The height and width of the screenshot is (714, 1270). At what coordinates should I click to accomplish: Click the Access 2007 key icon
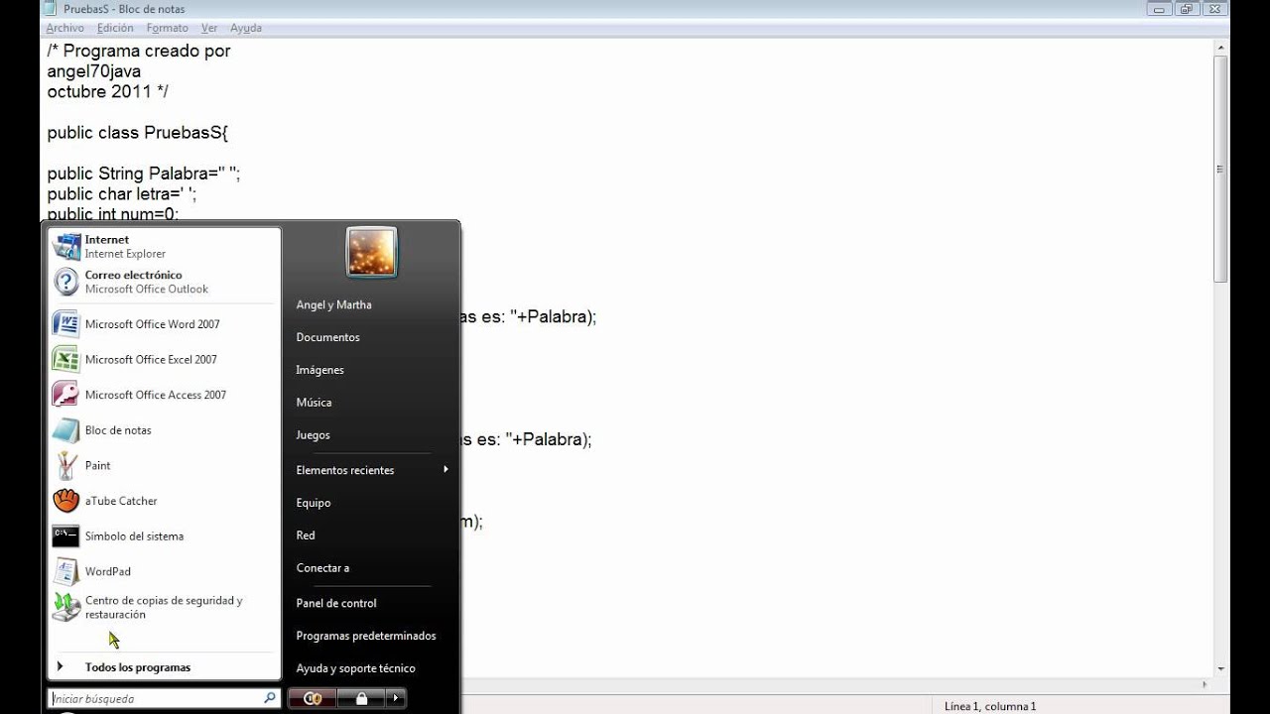pyautogui.click(x=66, y=395)
